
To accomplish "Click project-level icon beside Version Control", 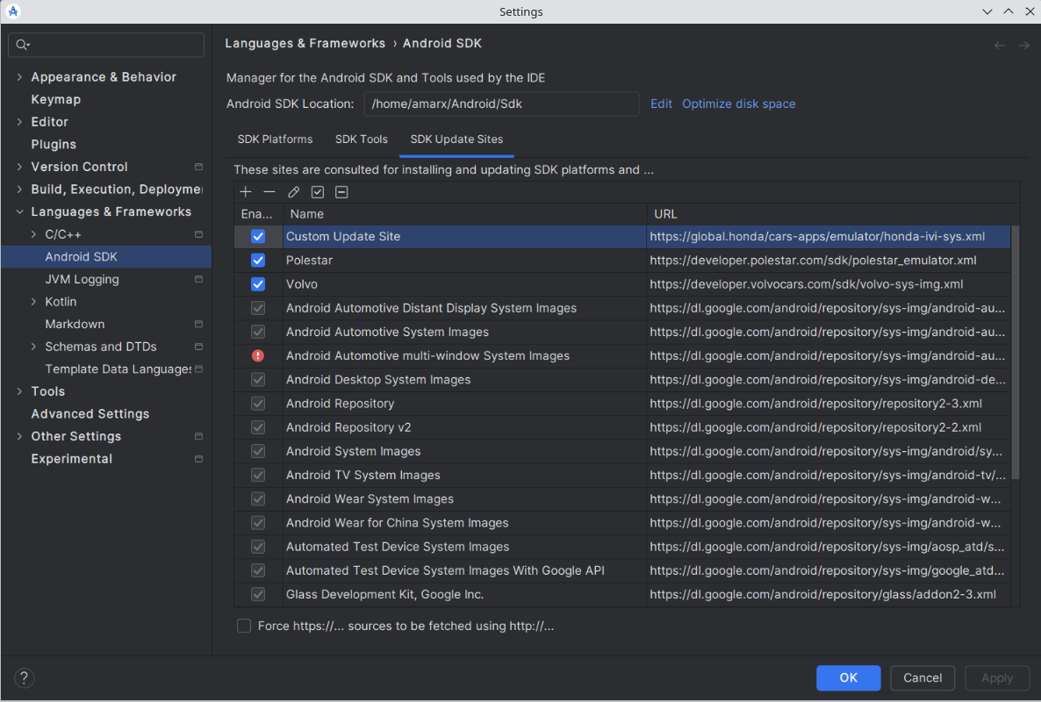I will click(x=198, y=167).
